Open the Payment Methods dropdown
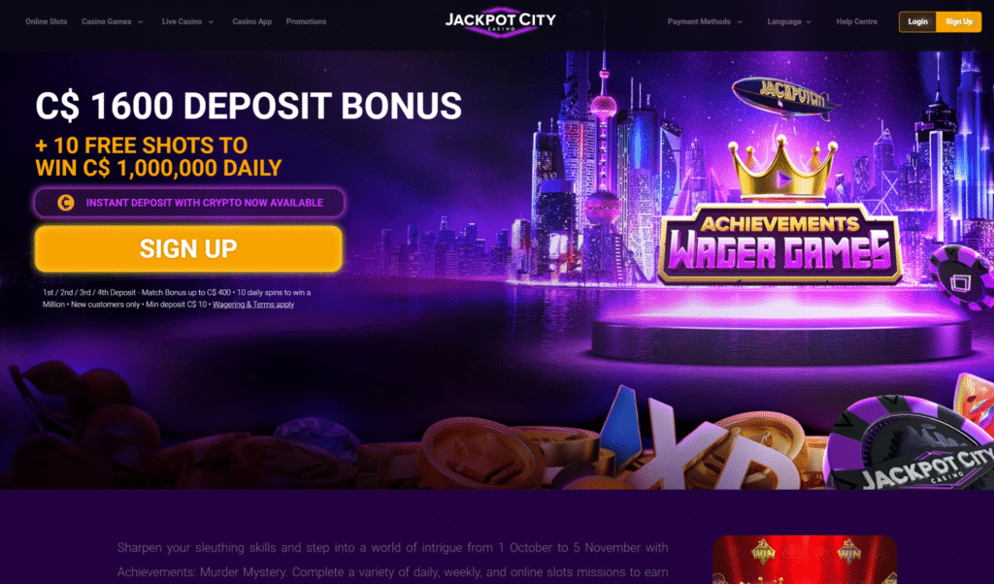The height and width of the screenshot is (584, 994). 705,21
